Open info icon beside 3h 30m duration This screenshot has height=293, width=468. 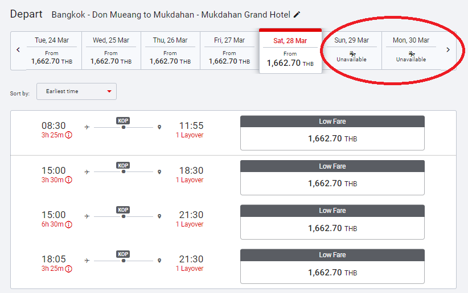click(69, 180)
